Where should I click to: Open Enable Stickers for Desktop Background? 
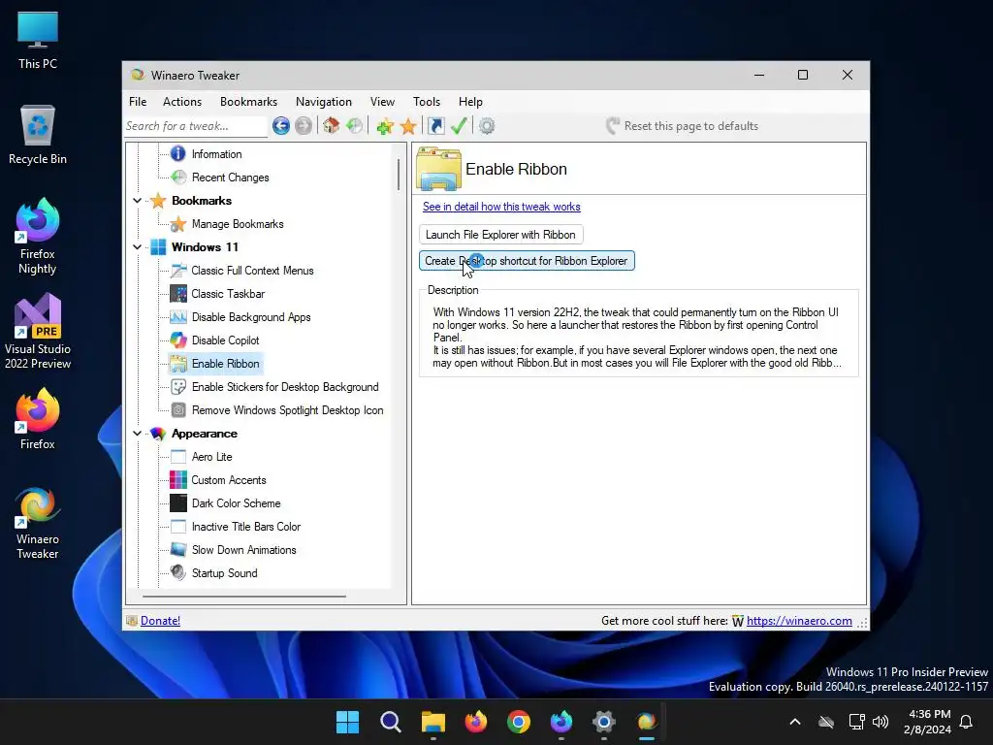click(285, 387)
